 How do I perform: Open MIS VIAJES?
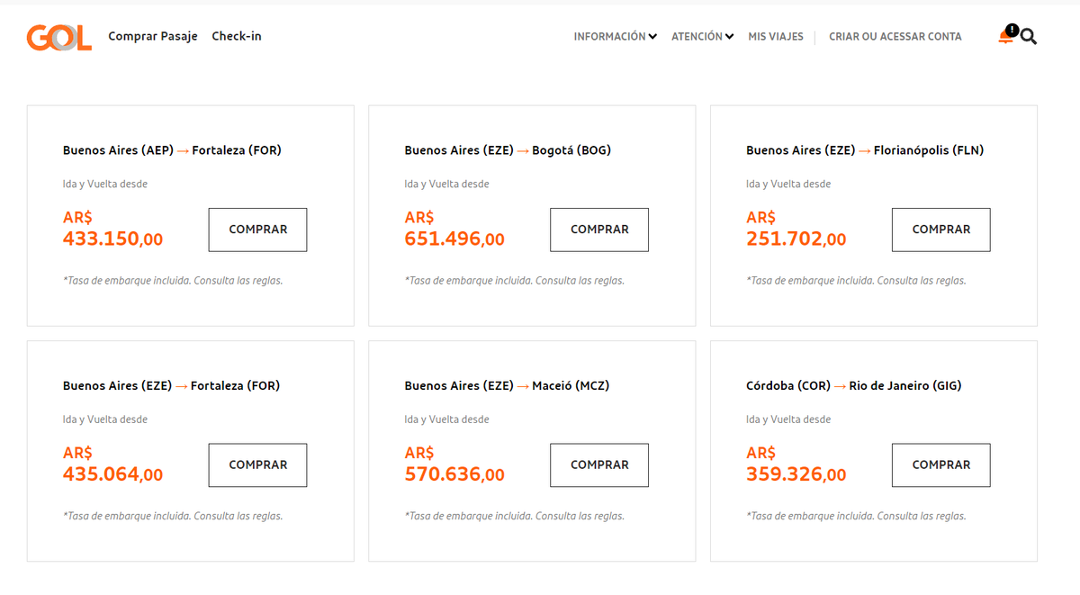[x=775, y=37]
